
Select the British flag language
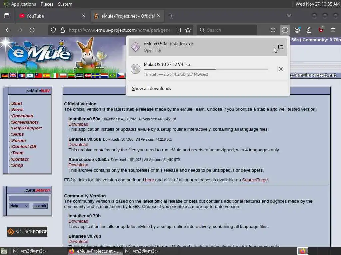coord(13,75)
